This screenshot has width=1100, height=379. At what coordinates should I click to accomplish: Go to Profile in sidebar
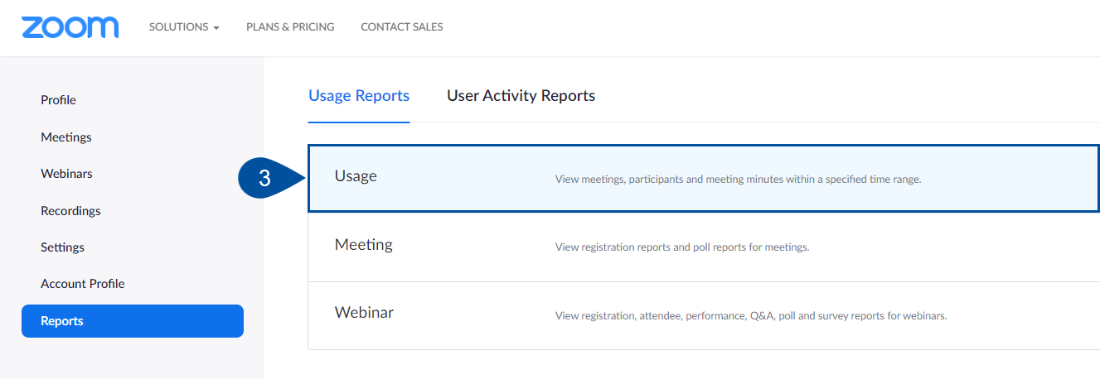58,100
